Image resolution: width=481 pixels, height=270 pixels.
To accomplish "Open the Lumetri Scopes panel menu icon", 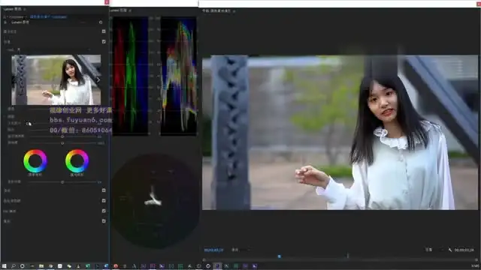I will click(x=130, y=10).
